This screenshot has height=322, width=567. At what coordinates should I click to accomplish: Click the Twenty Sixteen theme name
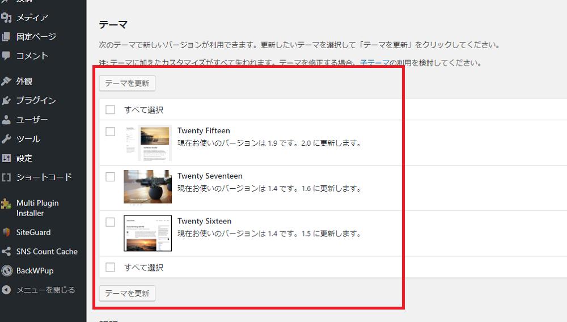[x=204, y=221]
